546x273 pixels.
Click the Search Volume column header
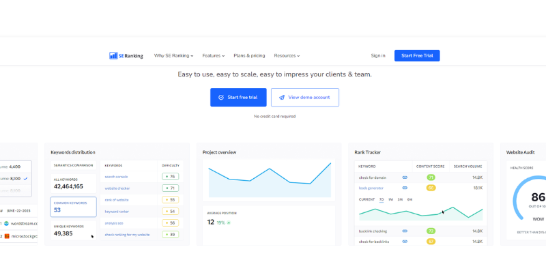click(x=468, y=167)
